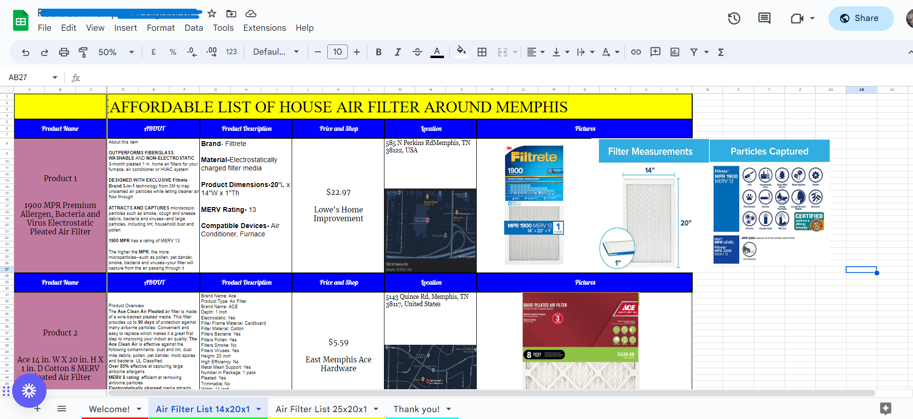Image resolution: width=913 pixels, height=419 pixels.
Task: Print the spreadsheet with printer icon
Action: click(64, 52)
